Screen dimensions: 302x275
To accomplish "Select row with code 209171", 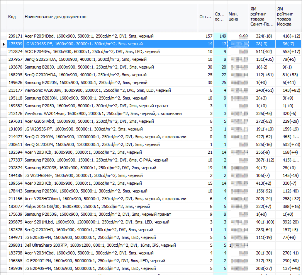I will [15, 36].
